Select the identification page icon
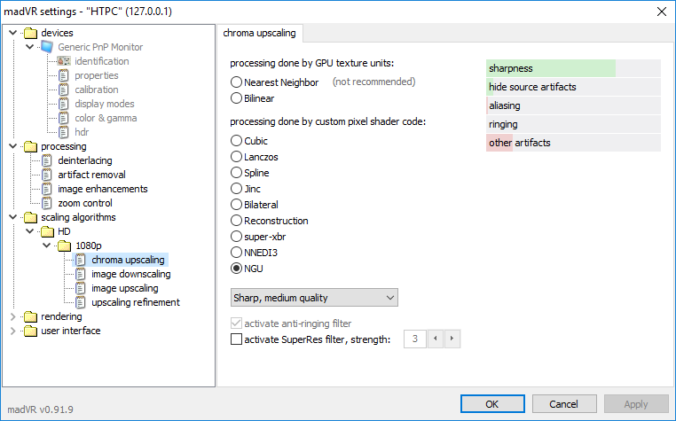The image size is (676, 421). 64,61
